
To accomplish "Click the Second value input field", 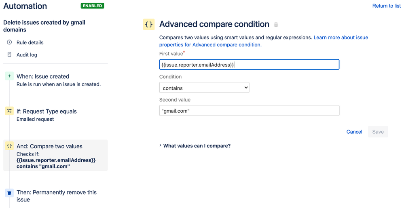I will coord(249,111).
